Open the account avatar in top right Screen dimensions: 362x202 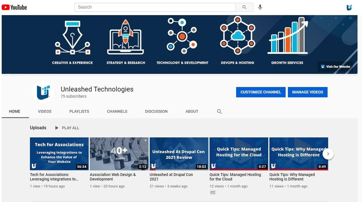coord(349,8)
